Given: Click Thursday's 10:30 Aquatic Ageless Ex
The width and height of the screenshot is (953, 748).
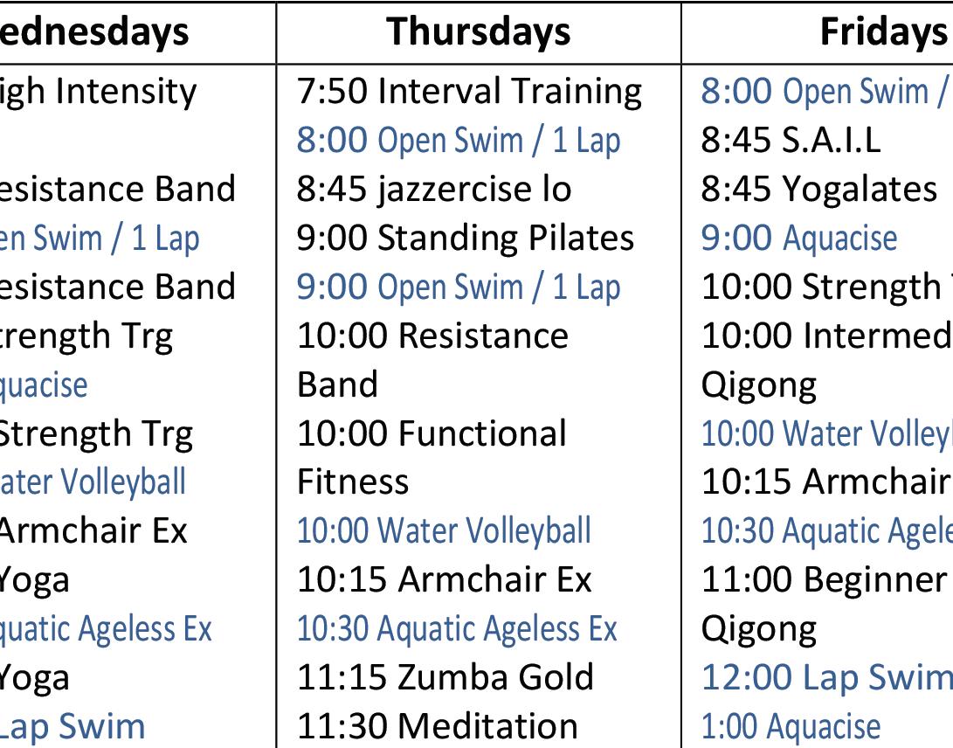Looking at the screenshot, I should pyautogui.click(x=457, y=628).
